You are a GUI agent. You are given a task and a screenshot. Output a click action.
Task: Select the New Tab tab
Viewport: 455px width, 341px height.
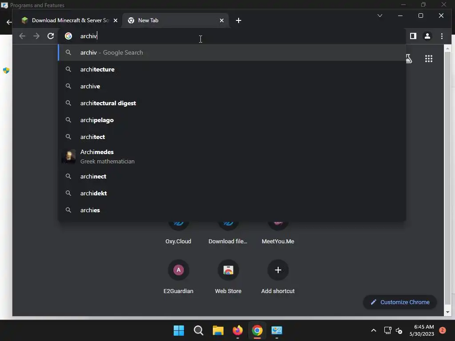[x=175, y=20]
